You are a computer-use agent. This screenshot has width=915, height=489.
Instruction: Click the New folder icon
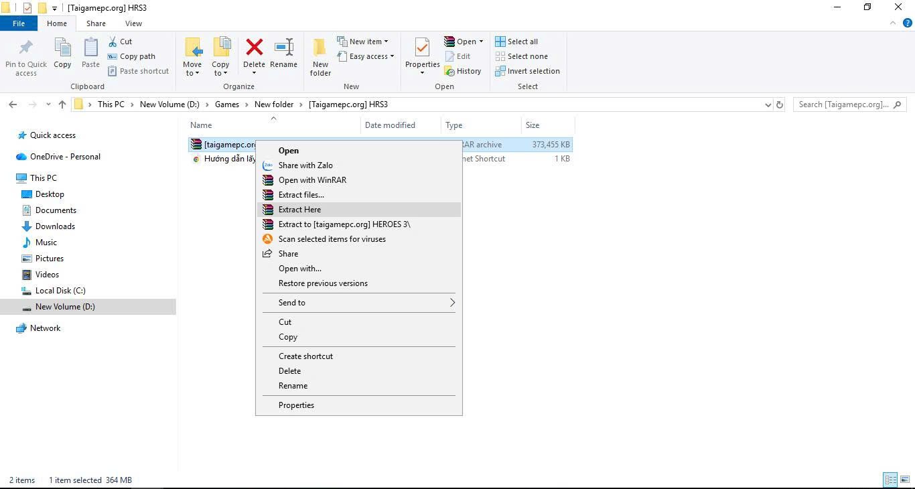coord(320,50)
